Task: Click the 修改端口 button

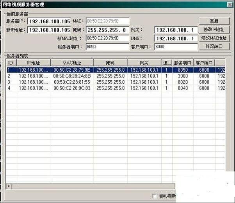Action: (214, 46)
